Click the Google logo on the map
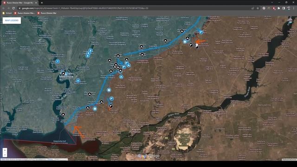This screenshot has width=297, height=167. (x=148, y=156)
